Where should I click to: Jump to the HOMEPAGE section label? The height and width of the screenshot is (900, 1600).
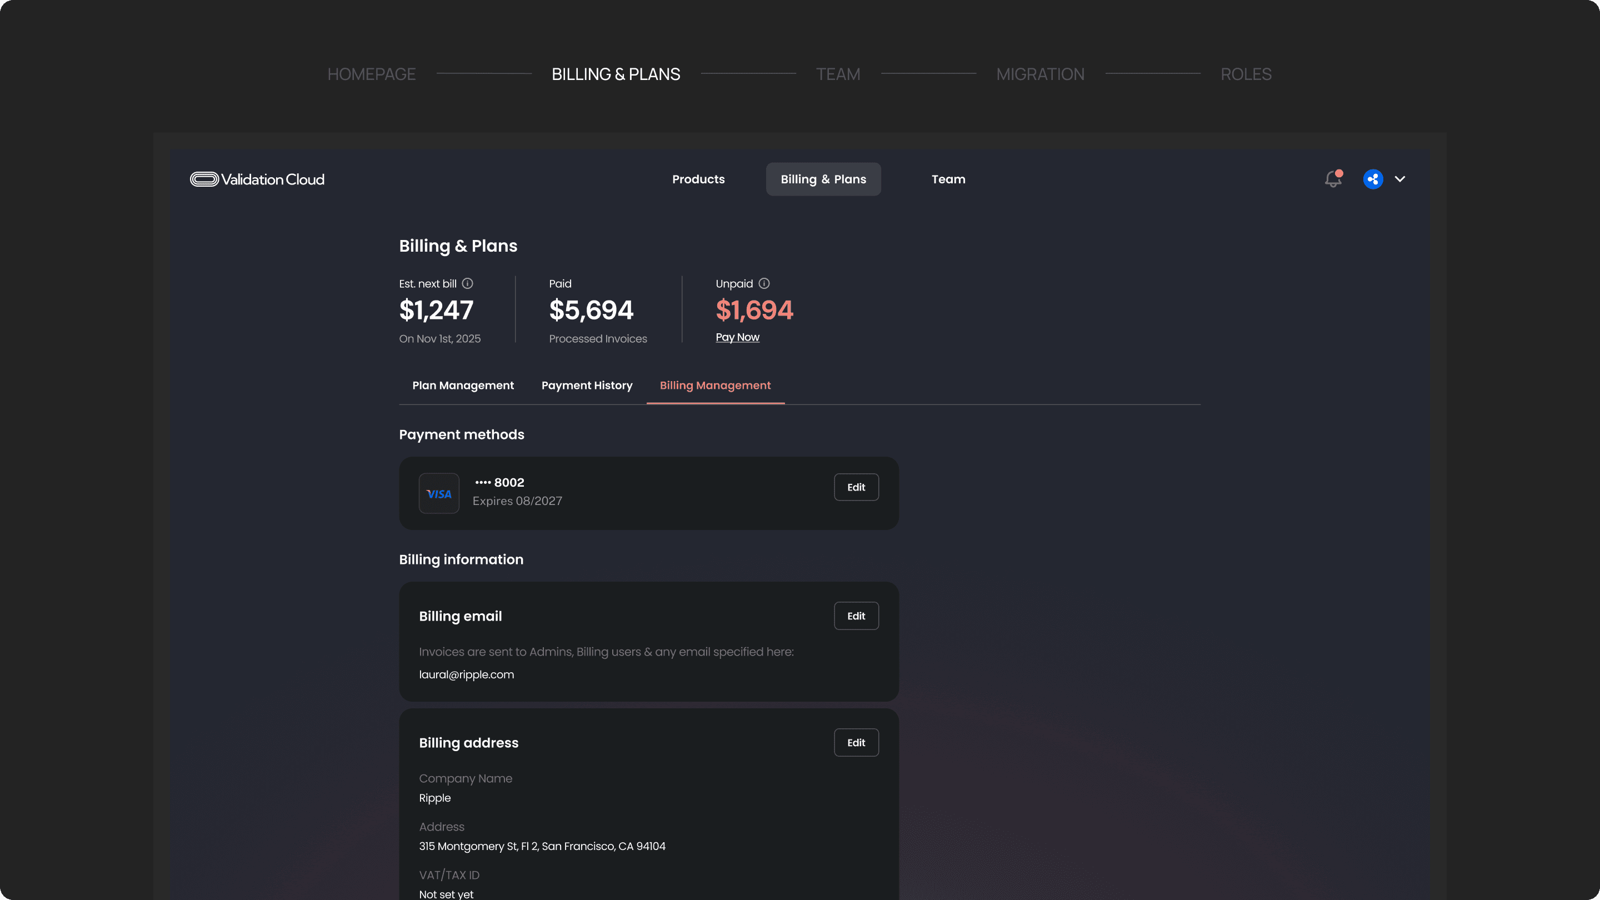[372, 74]
